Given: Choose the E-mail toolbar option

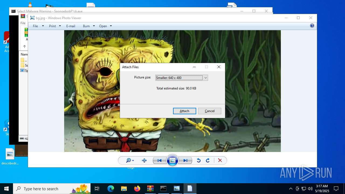Looking at the screenshot, I should pos(71,26).
